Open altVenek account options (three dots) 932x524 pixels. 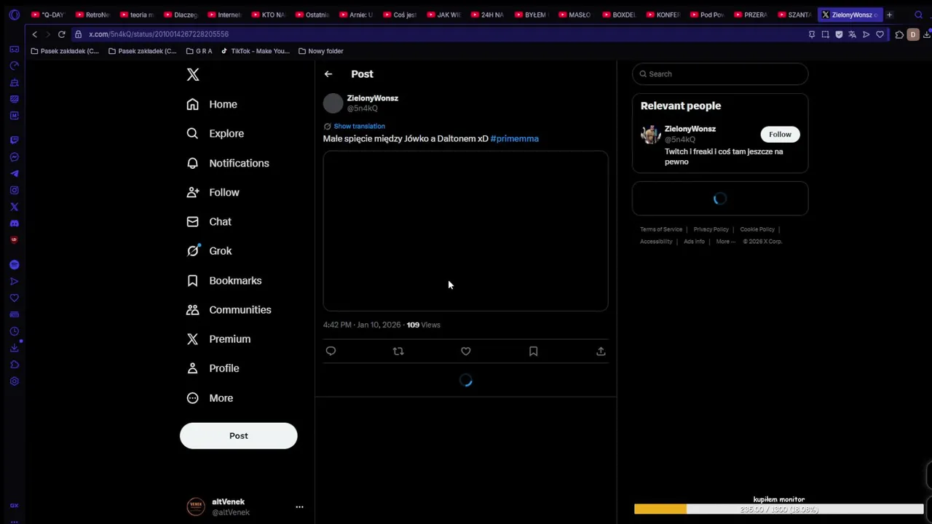point(299,507)
